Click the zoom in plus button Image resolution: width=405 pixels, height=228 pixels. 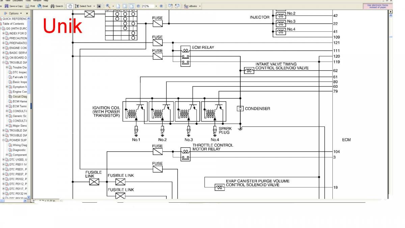tap(161, 6)
